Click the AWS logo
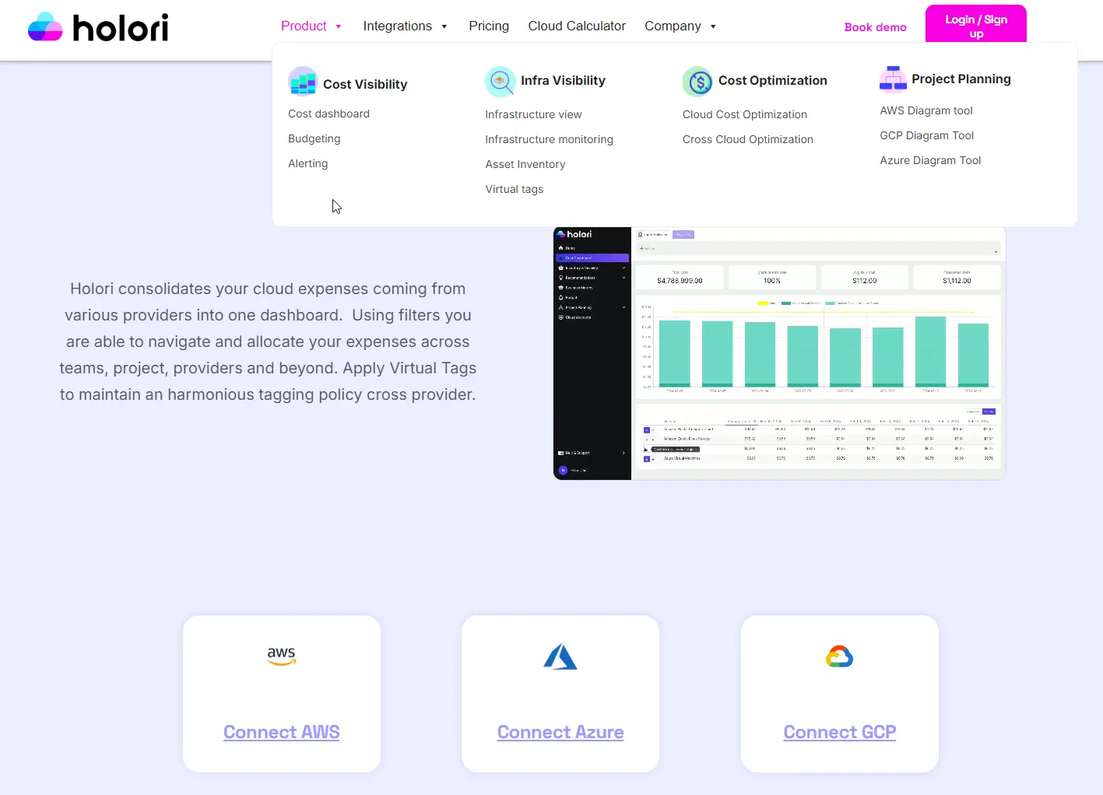Viewport: 1103px width, 795px height. (282, 657)
